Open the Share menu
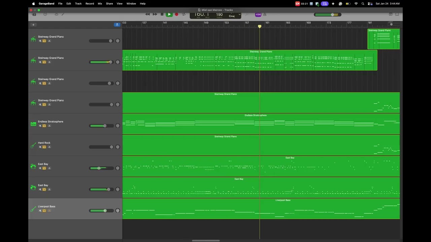The width and height of the screenshot is (431, 242). (x=109, y=4)
